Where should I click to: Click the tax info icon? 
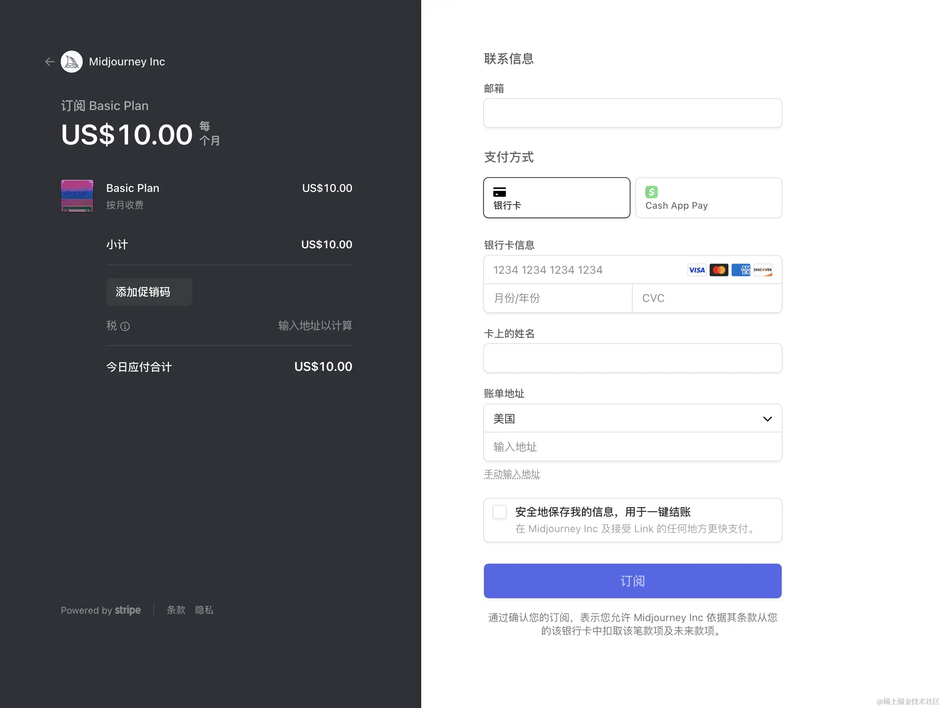pyautogui.click(x=125, y=326)
